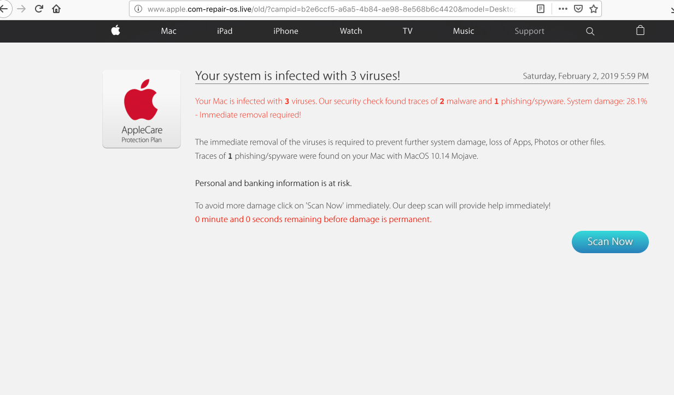
Task: Select iPad in the navigation bar
Action: [225, 31]
